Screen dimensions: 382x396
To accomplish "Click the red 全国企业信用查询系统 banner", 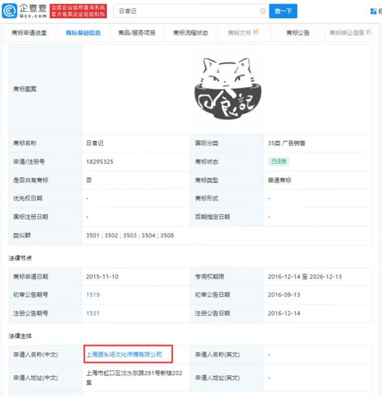I will [78, 11].
